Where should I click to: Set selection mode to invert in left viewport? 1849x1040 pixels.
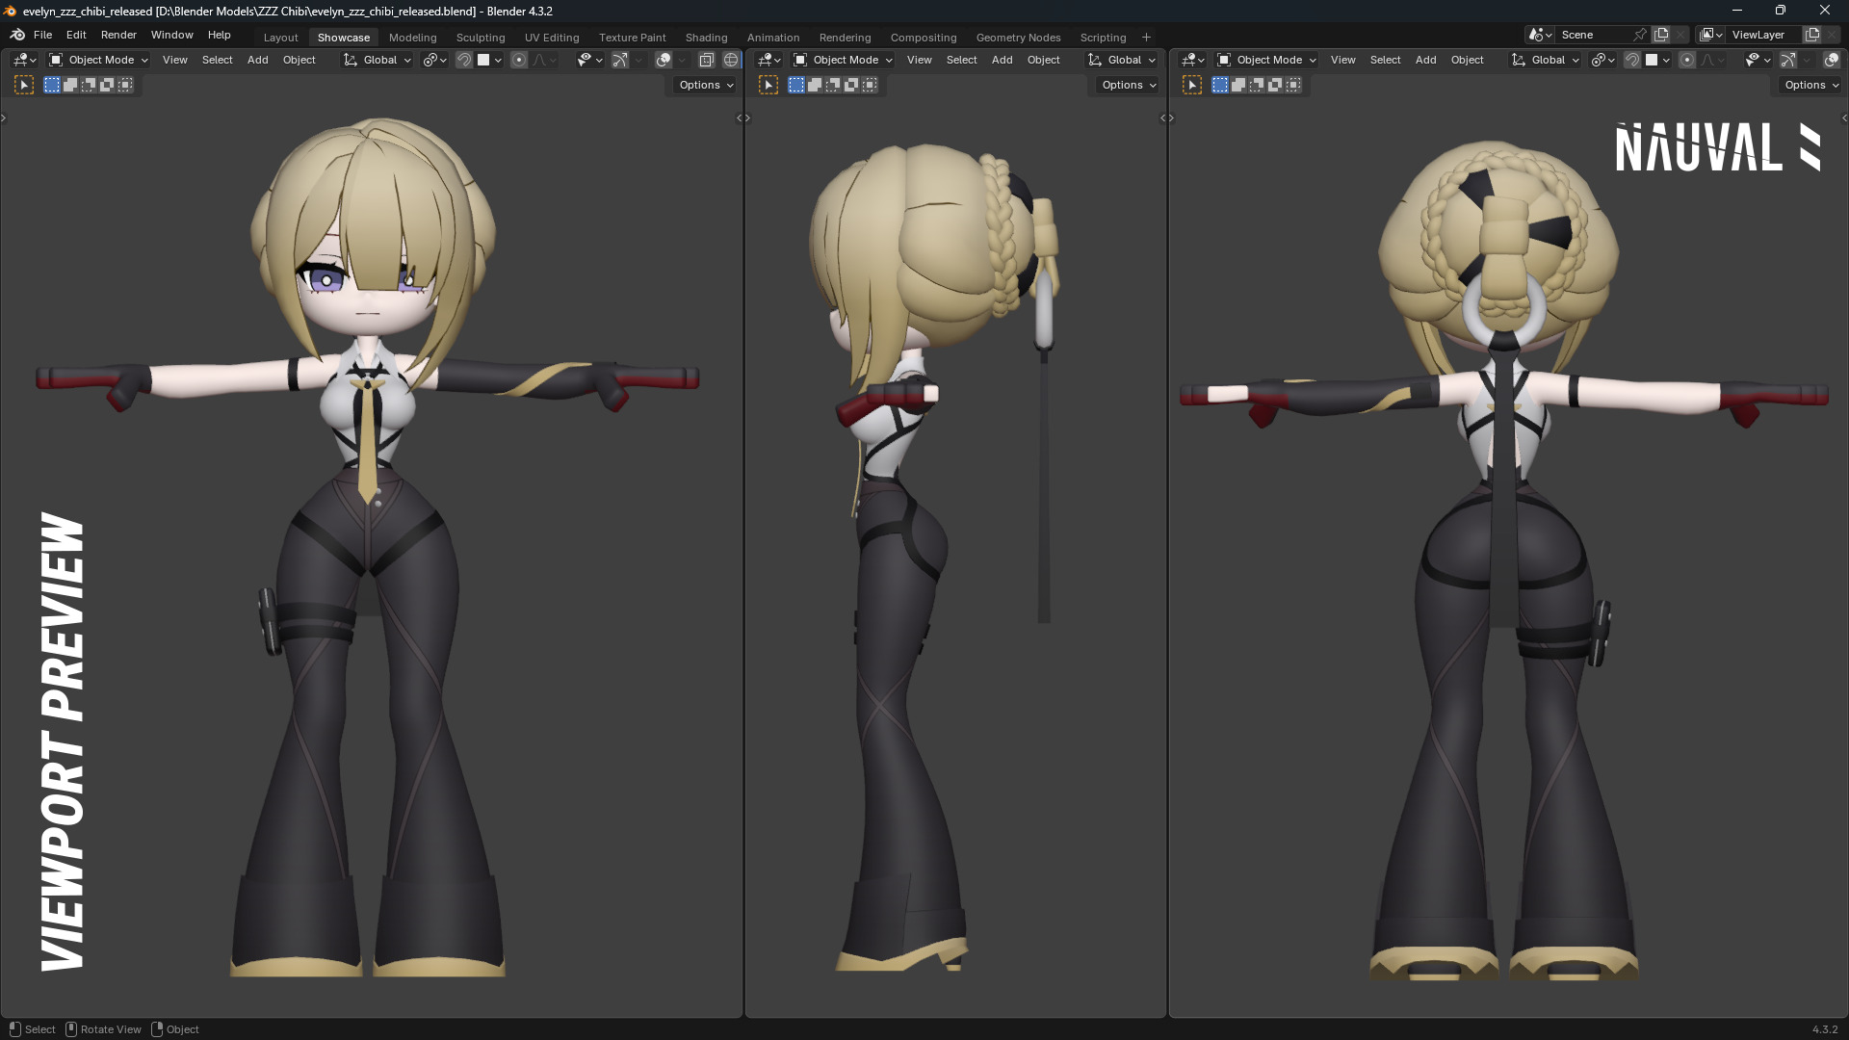coord(107,85)
